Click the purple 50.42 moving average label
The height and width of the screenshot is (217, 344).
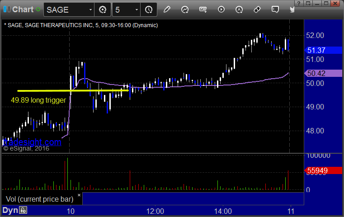323,73
